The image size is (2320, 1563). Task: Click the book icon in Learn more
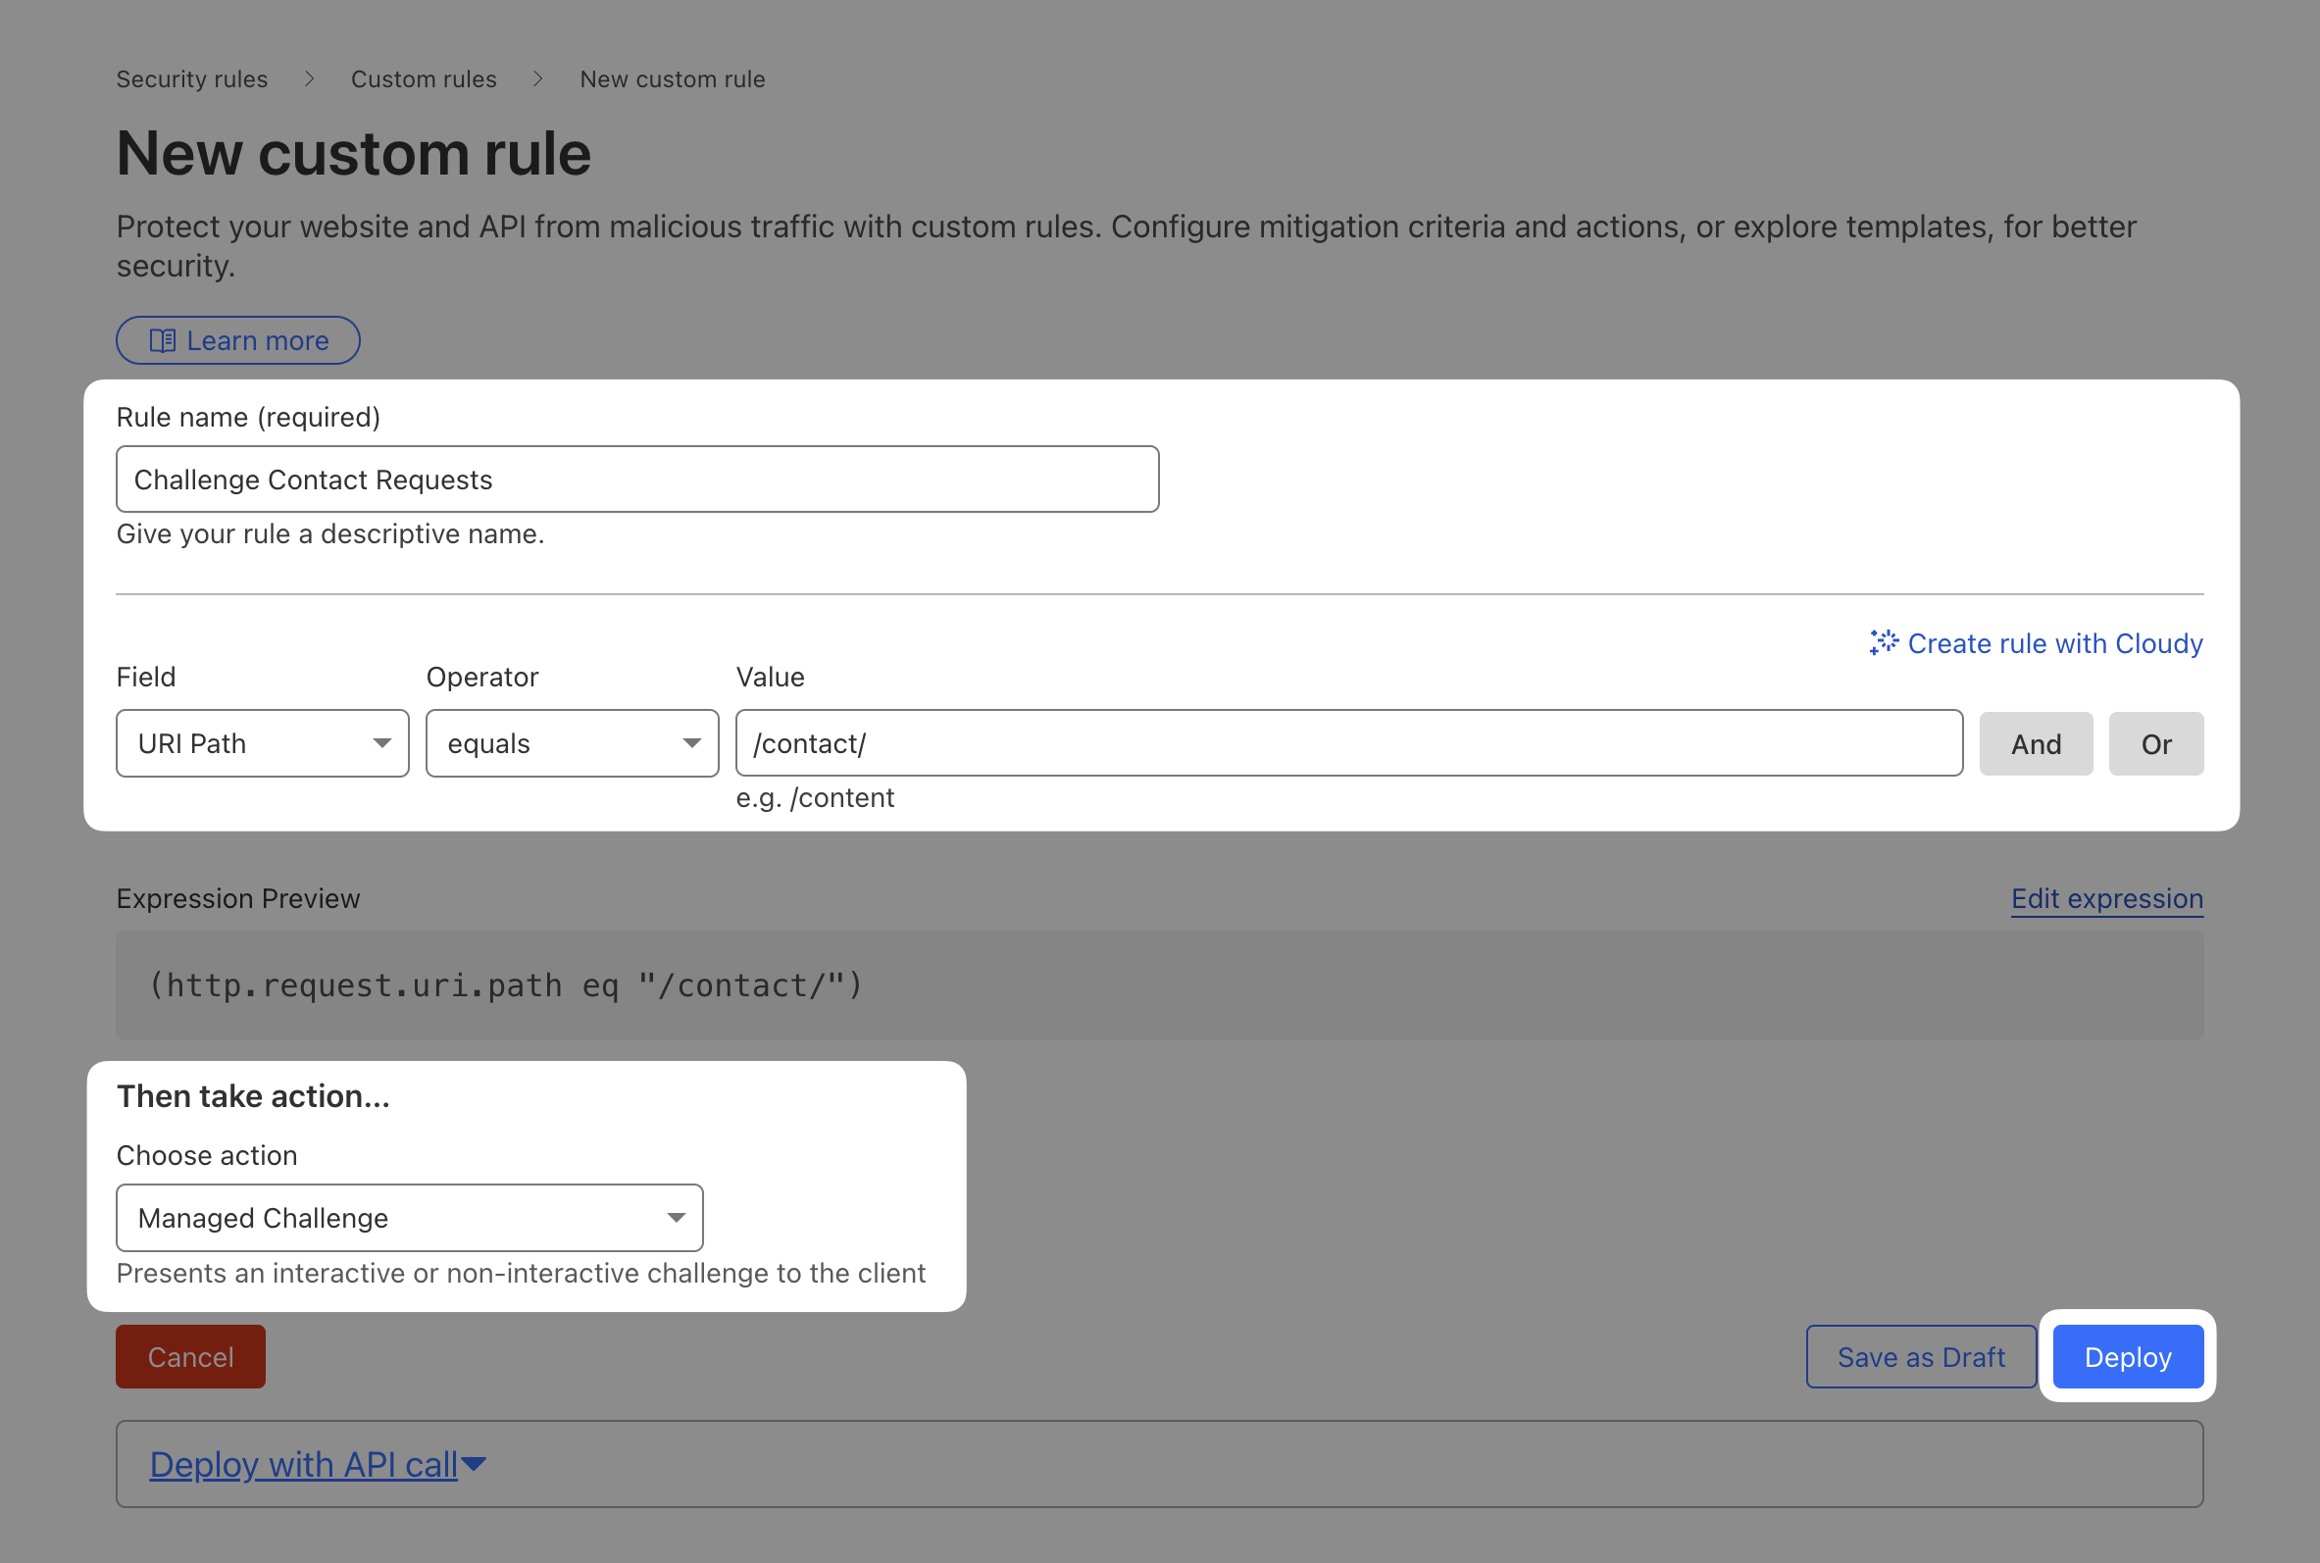163,341
